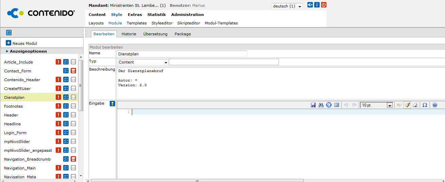The image size is (445, 182).
Task: Click the save disk icon in editor toolbar
Action: point(313,105)
